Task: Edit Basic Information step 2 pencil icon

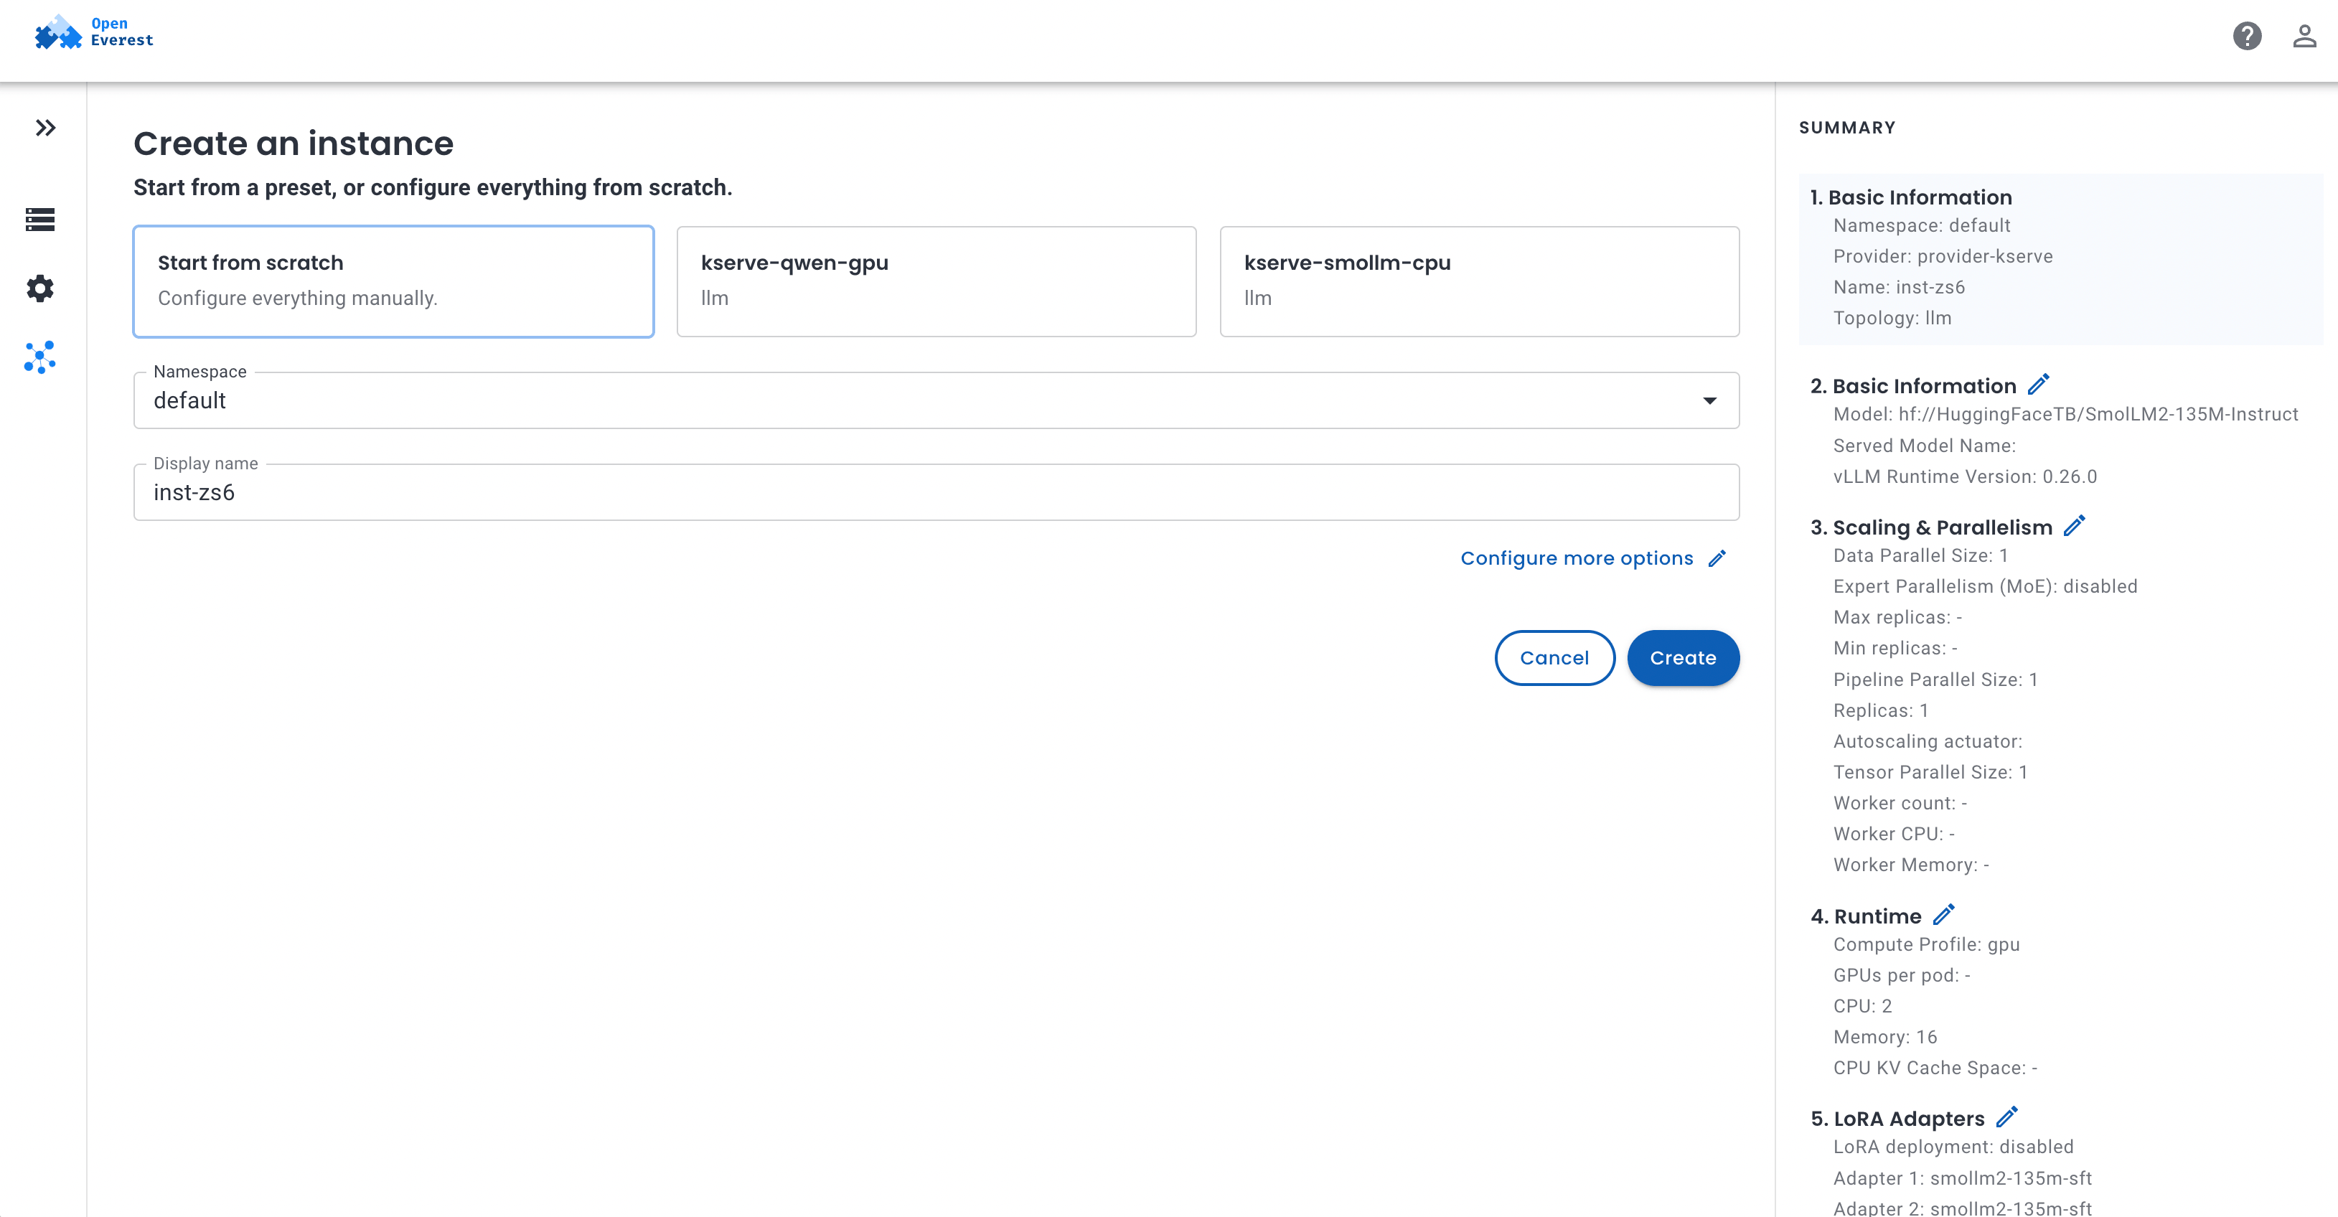Action: [x=2039, y=385]
